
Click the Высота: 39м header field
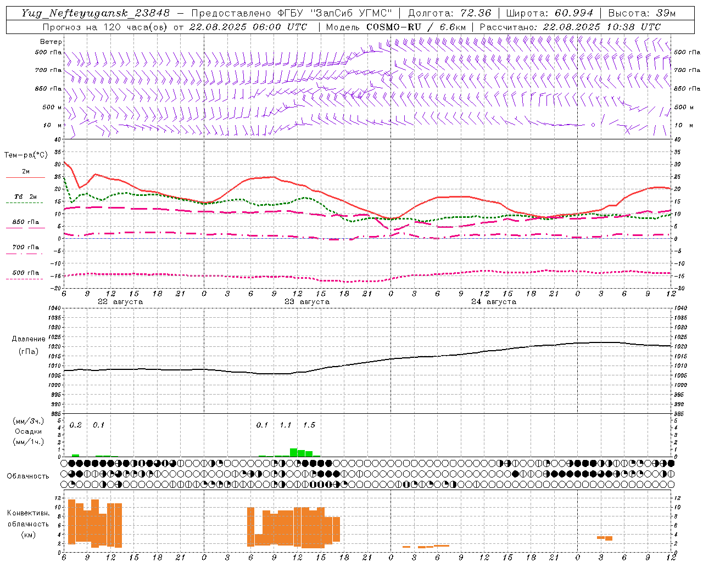click(642, 13)
